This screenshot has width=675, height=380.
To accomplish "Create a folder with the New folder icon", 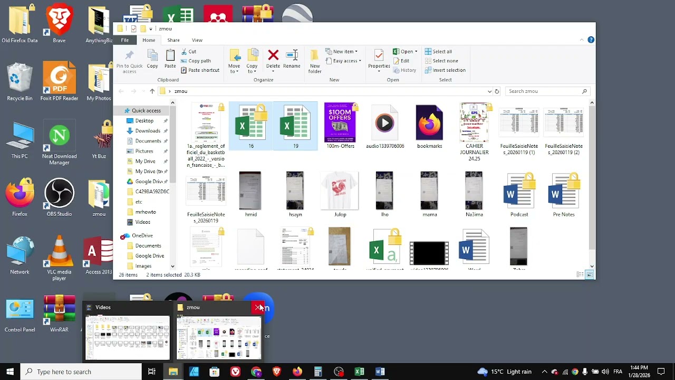I will [315, 55].
